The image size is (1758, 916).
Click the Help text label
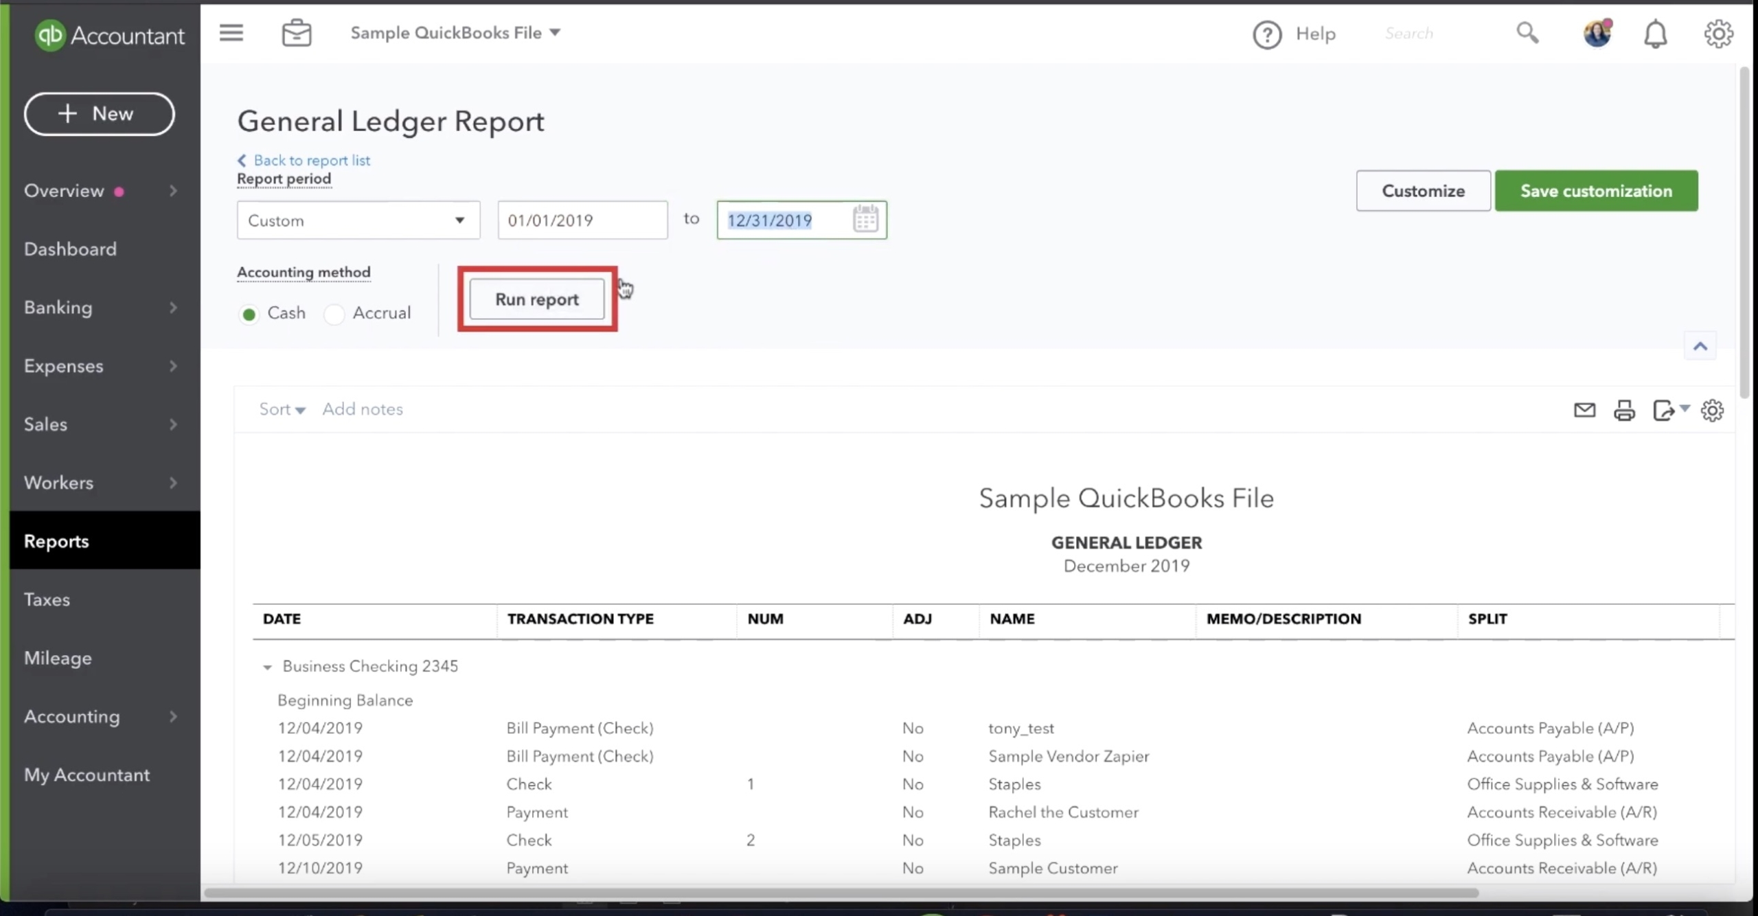click(1315, 34)
